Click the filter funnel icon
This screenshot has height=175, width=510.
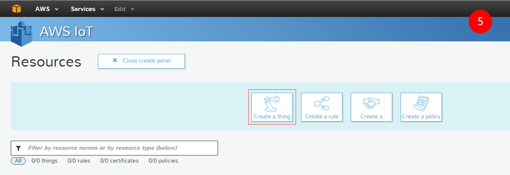coord(18,148)
